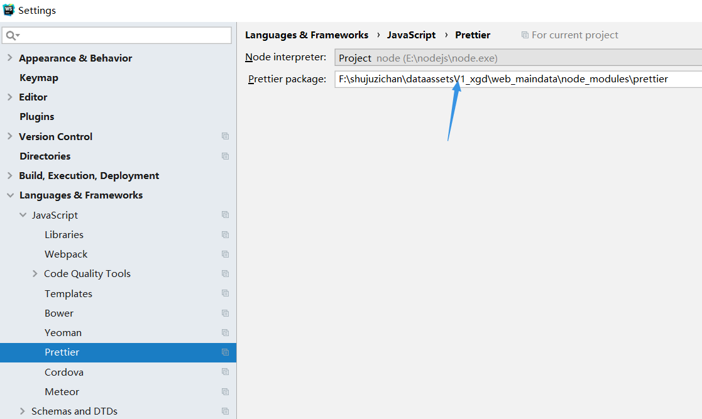Click the WebStorm logo in the title bar

click(9, 9)
